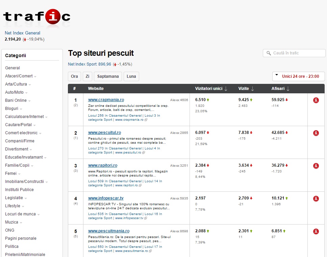
Task: Expand Bloguri category arrow
Action: click(x=21, y=109)
